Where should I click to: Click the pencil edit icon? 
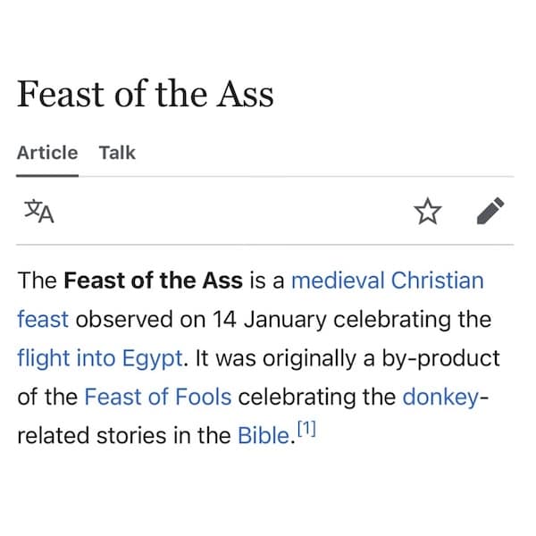point(490,212)
